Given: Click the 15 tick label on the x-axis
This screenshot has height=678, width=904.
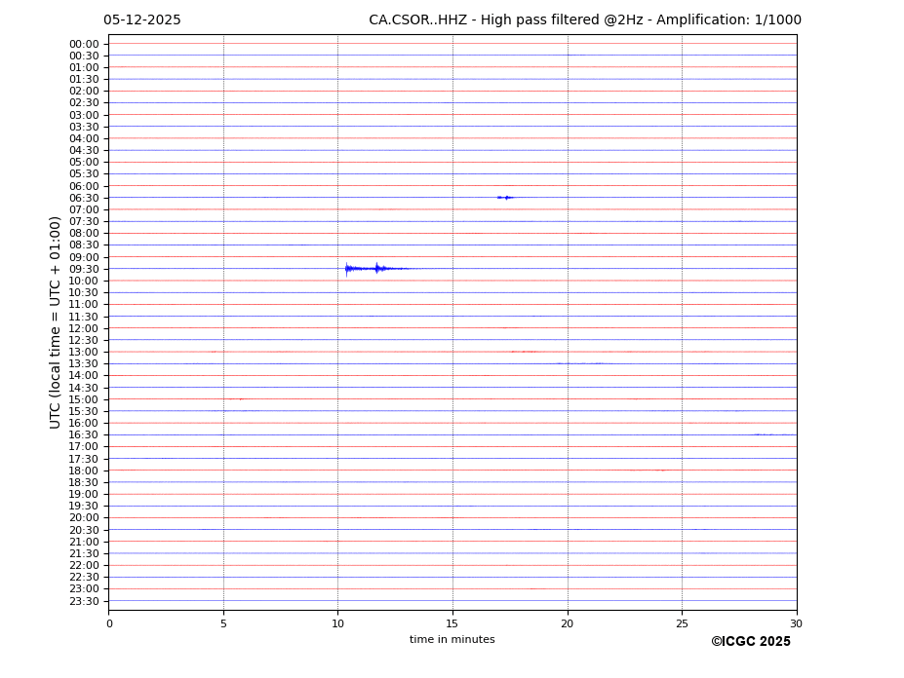Looking at the screenshot, I should [x=452, y=623].
